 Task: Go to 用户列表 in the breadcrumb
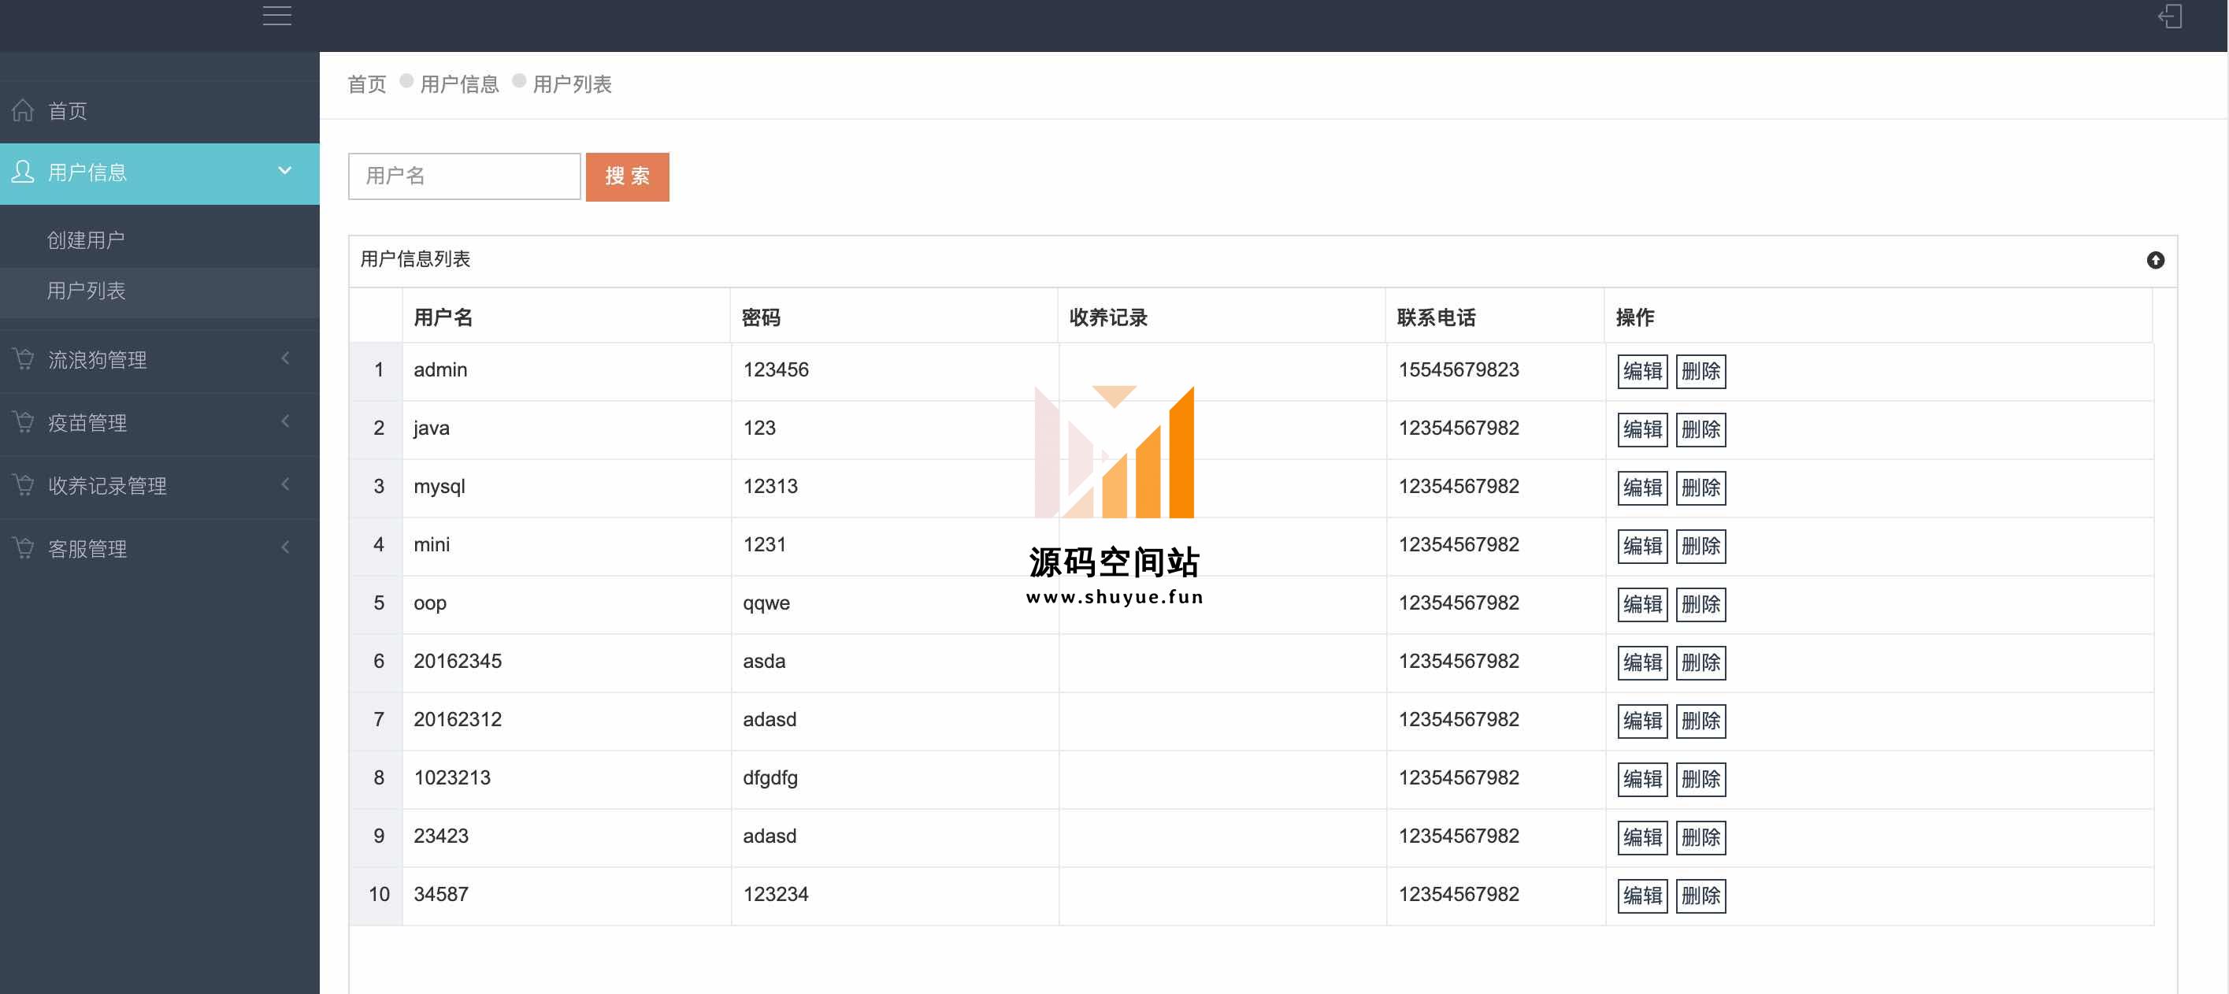click(x=572, y=85)
